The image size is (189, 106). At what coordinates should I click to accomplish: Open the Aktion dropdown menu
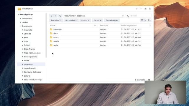(x=85, y=20)
